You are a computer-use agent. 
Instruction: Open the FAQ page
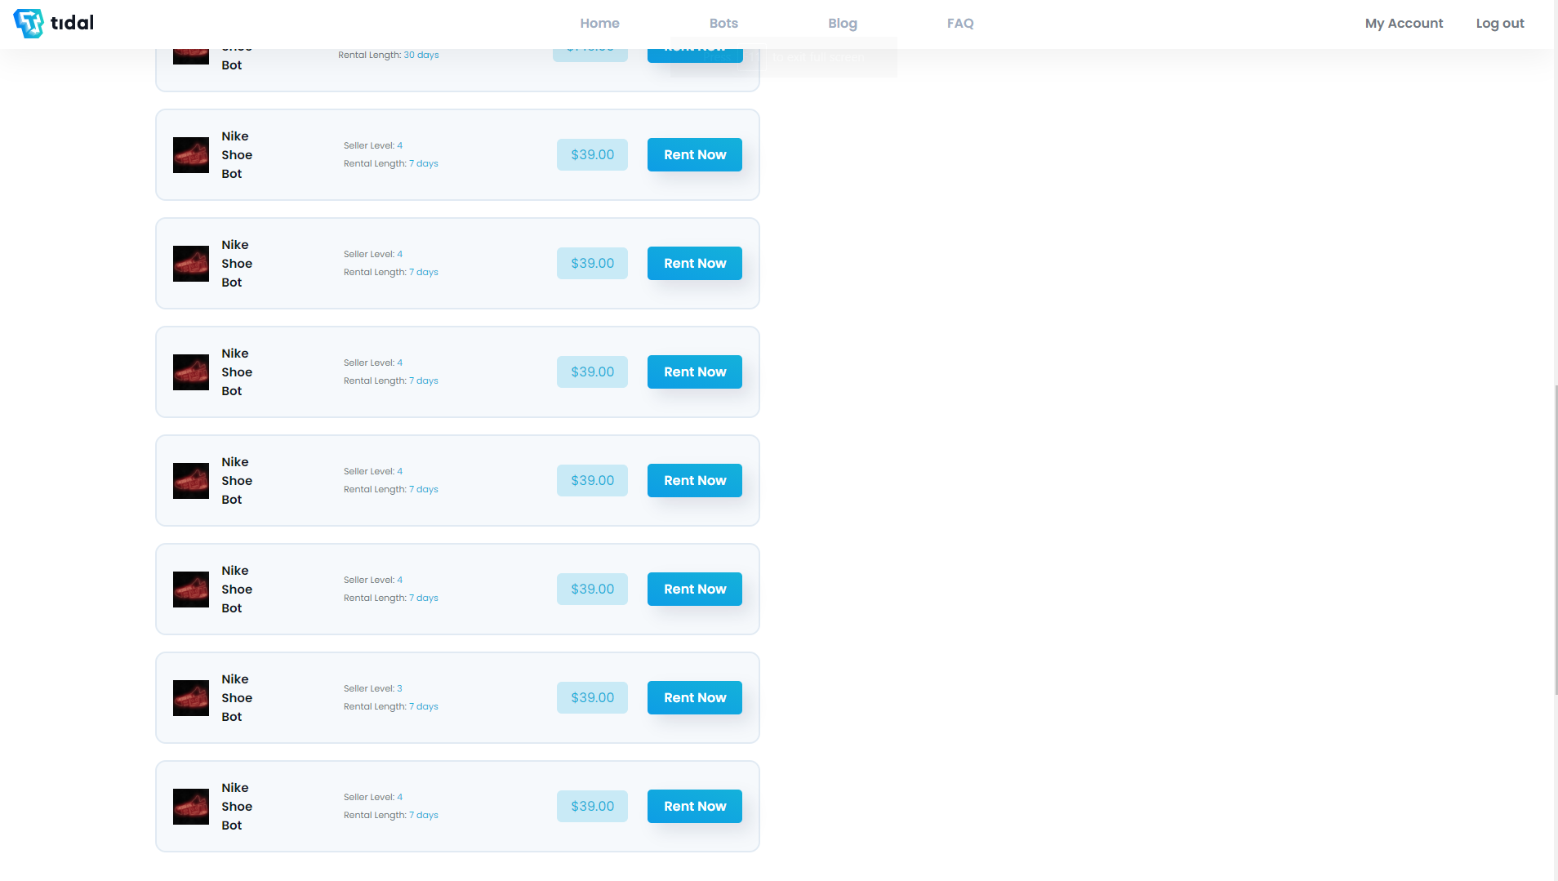tap(959, 23)
